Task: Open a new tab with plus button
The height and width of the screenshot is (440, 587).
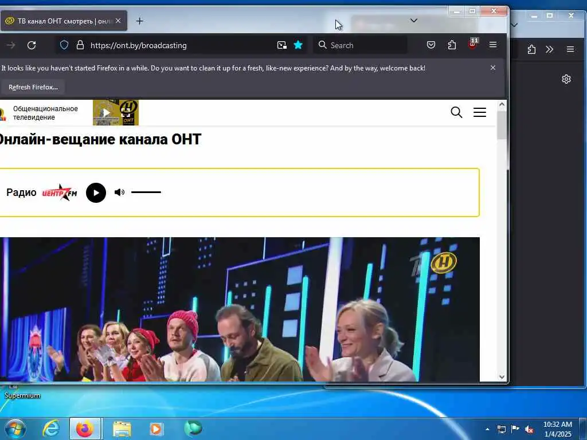Action: pos(140,21)
